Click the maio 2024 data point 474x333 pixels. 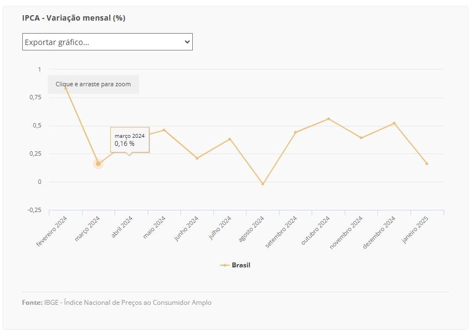[x=164, y=130]
